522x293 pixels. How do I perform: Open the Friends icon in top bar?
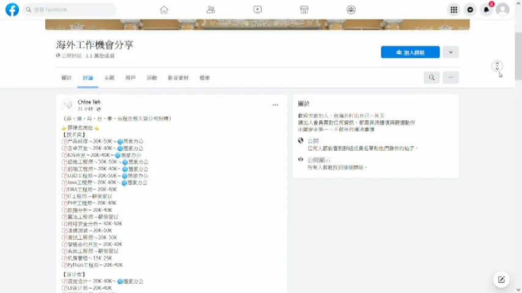(x=211, y=10)
